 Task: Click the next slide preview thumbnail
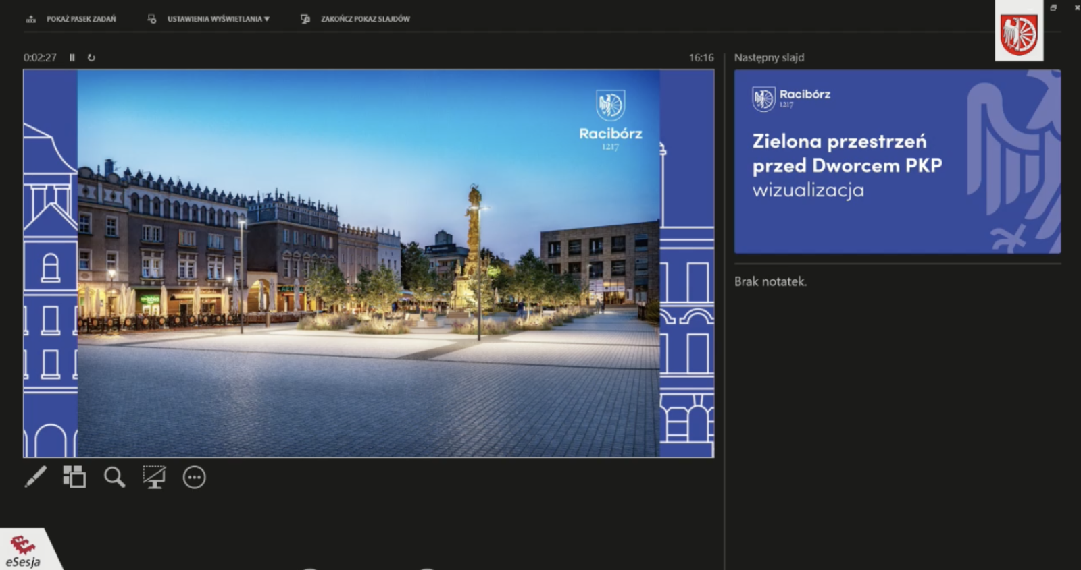pos(897,162)
